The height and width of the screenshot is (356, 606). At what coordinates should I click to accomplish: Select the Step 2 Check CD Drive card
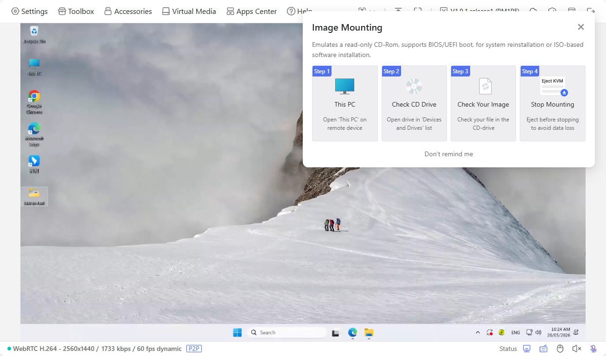(414, 103)
